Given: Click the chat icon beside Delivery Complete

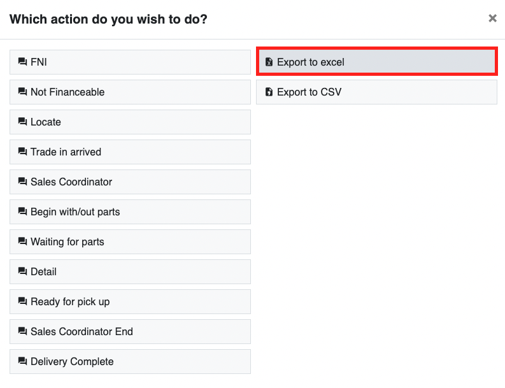Looking at the screenshot, I should [22, 361].
